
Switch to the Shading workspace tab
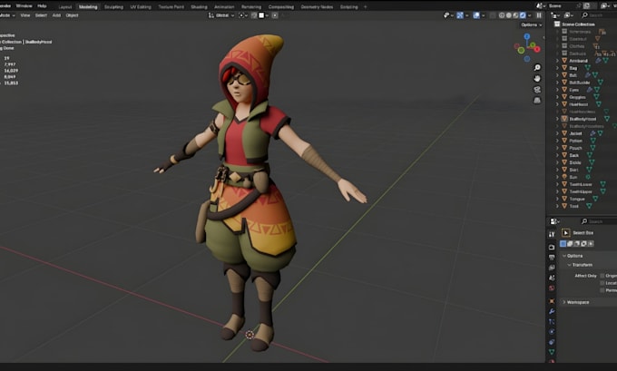click(199, 6)
